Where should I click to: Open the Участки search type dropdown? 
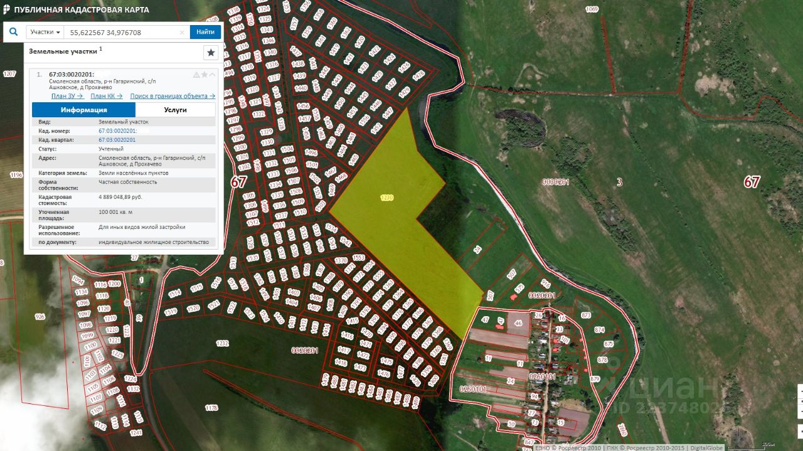click(x=46, y=32)
